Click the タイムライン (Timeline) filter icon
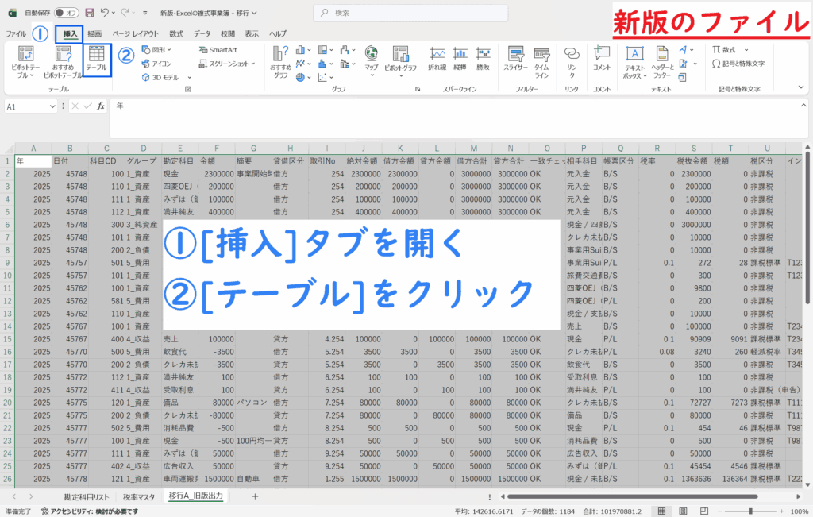This screenshot has width=813, height=517. click(541, 59)
